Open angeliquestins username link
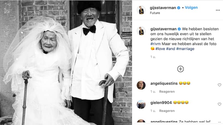 [164, 83]
